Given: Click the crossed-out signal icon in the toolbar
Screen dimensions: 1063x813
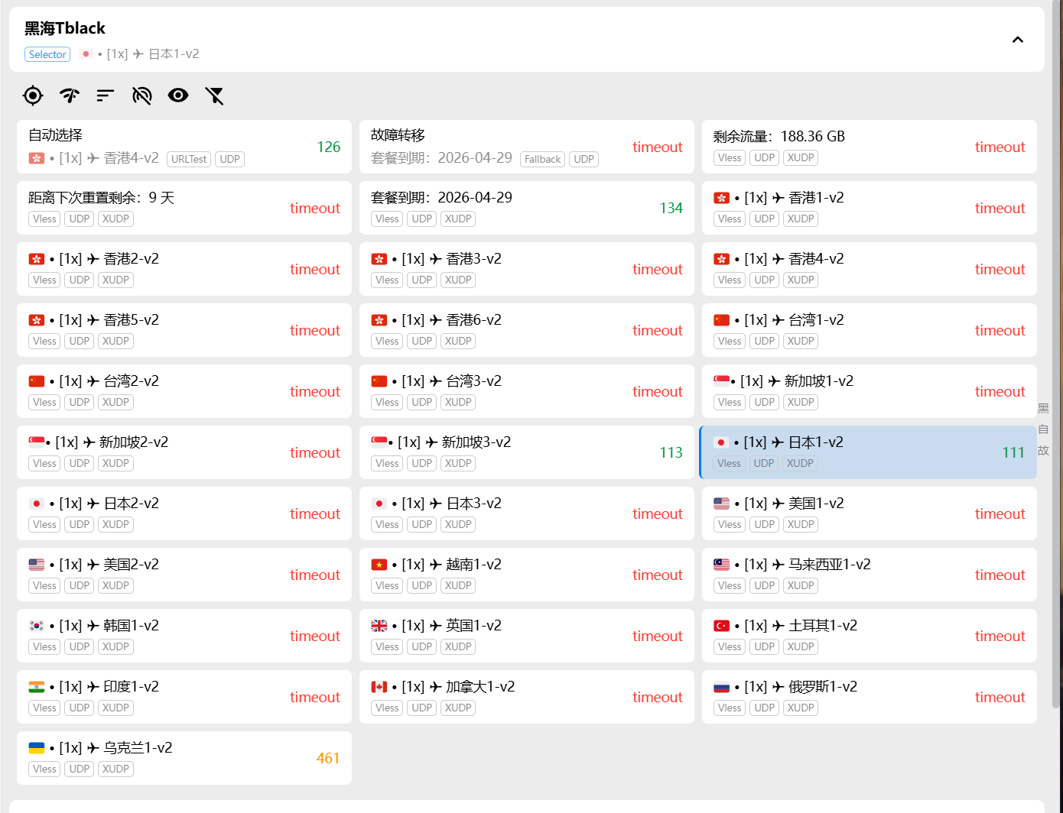Looking at the screenshot, I should click(142, 96).
